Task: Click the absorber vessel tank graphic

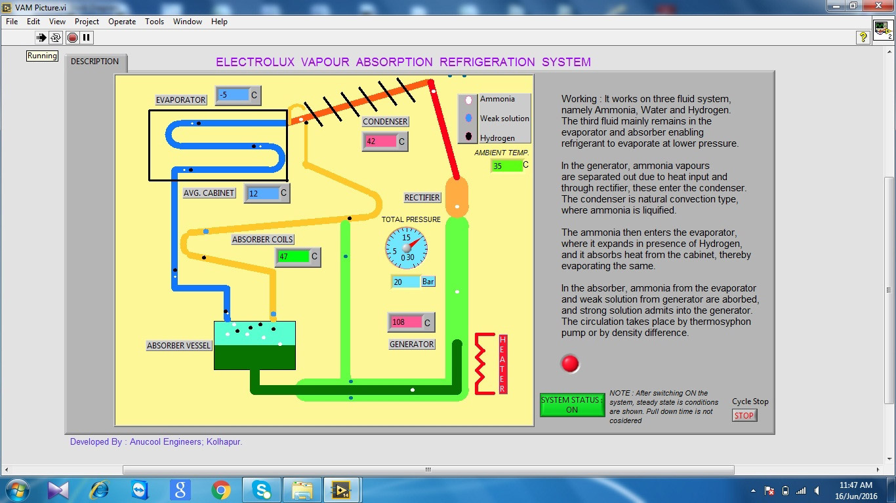Action: pos(255,345)
